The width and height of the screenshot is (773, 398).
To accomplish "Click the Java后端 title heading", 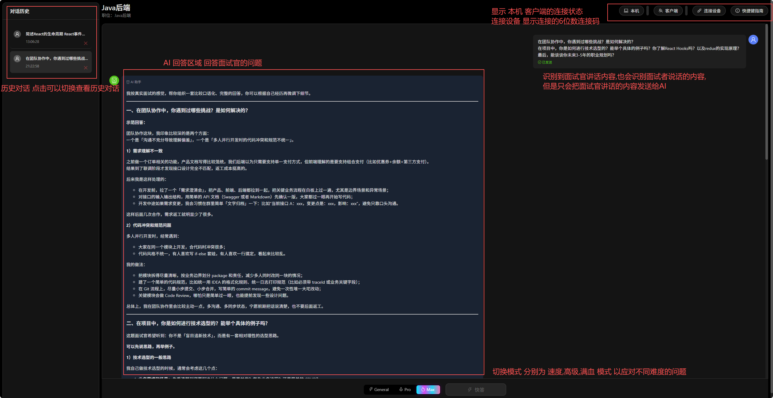I will click(x=116, y=8).
